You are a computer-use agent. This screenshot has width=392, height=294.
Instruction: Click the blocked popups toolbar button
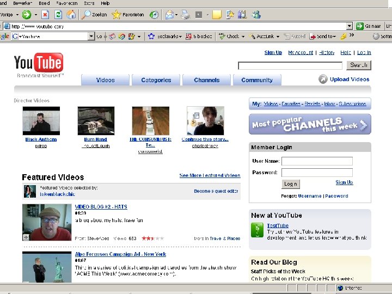[199, 36]
